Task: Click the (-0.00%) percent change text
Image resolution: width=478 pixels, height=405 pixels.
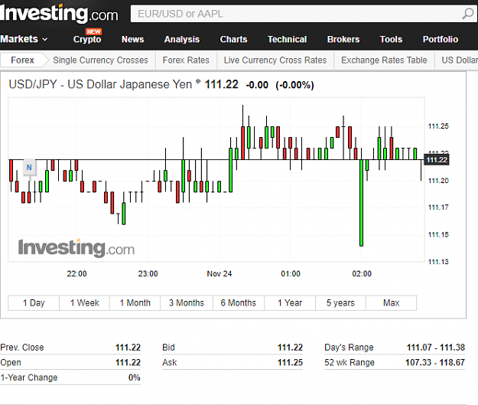Action: coord(294,85)
